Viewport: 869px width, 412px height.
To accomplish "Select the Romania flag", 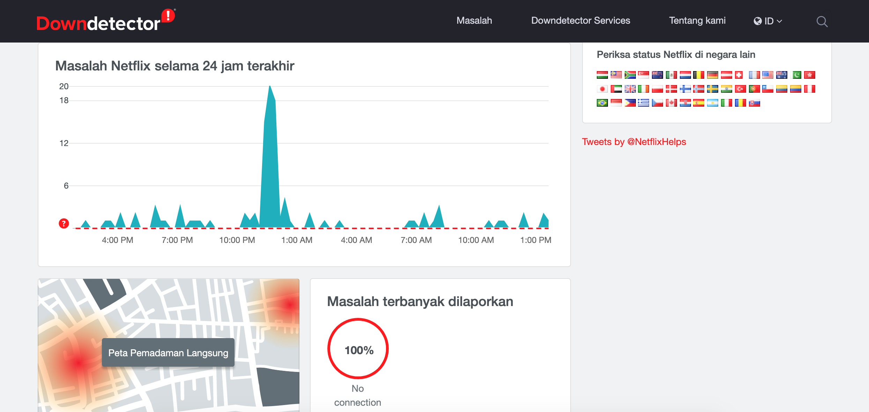I will point(741,103).
